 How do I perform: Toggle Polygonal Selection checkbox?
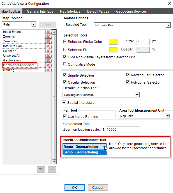tap(128, 82)
